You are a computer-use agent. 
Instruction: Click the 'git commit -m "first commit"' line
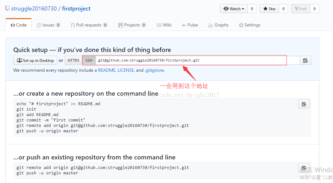[x=51, y=120]
